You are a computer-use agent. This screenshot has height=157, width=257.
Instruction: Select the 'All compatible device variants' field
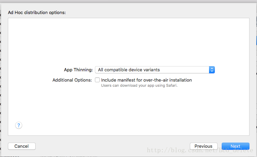pyautogui.click(x=129, y=70)
